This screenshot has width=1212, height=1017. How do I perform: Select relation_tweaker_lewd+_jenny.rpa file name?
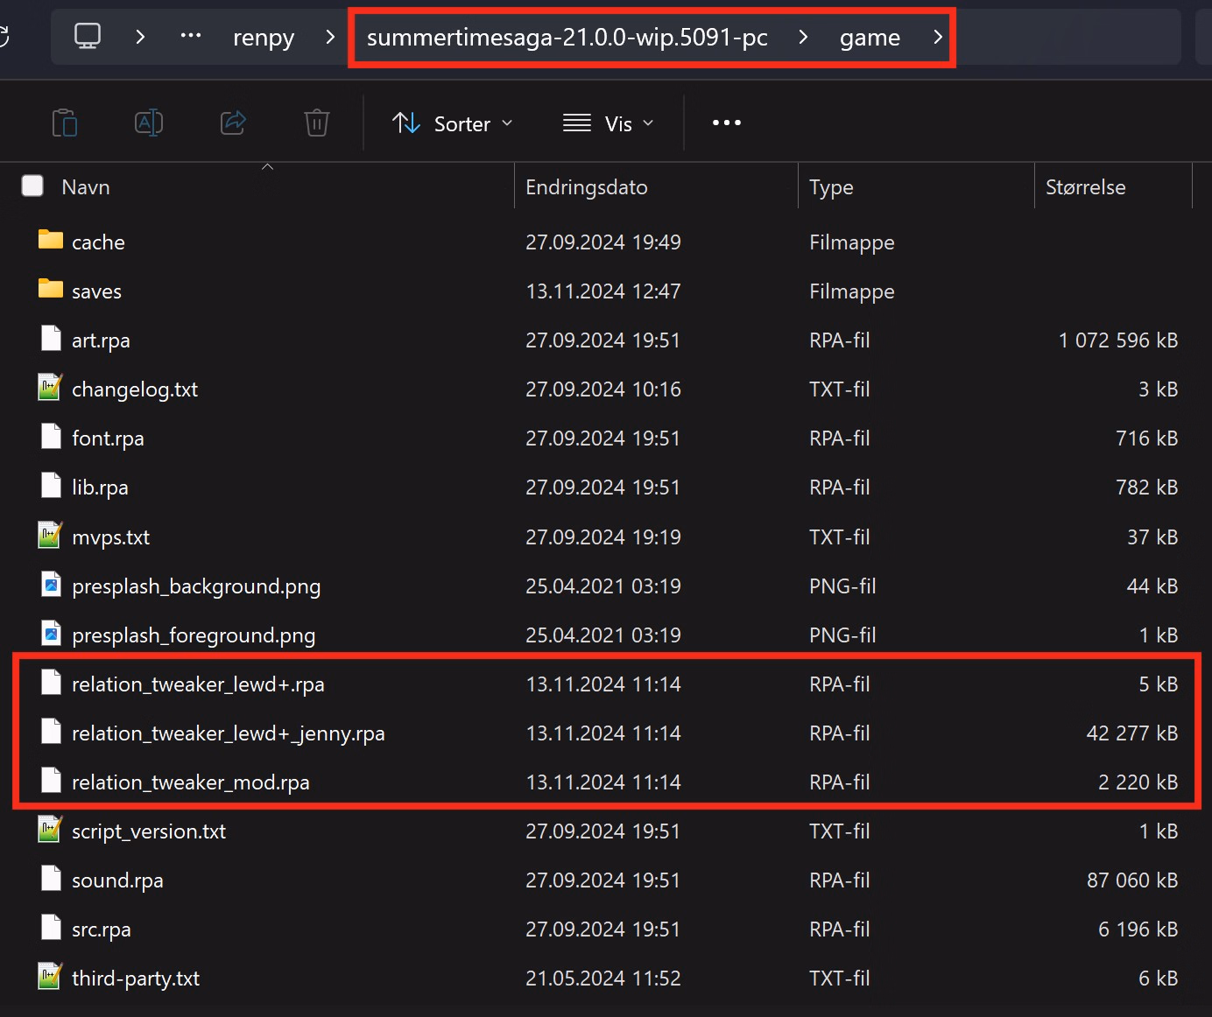point(229,733)
